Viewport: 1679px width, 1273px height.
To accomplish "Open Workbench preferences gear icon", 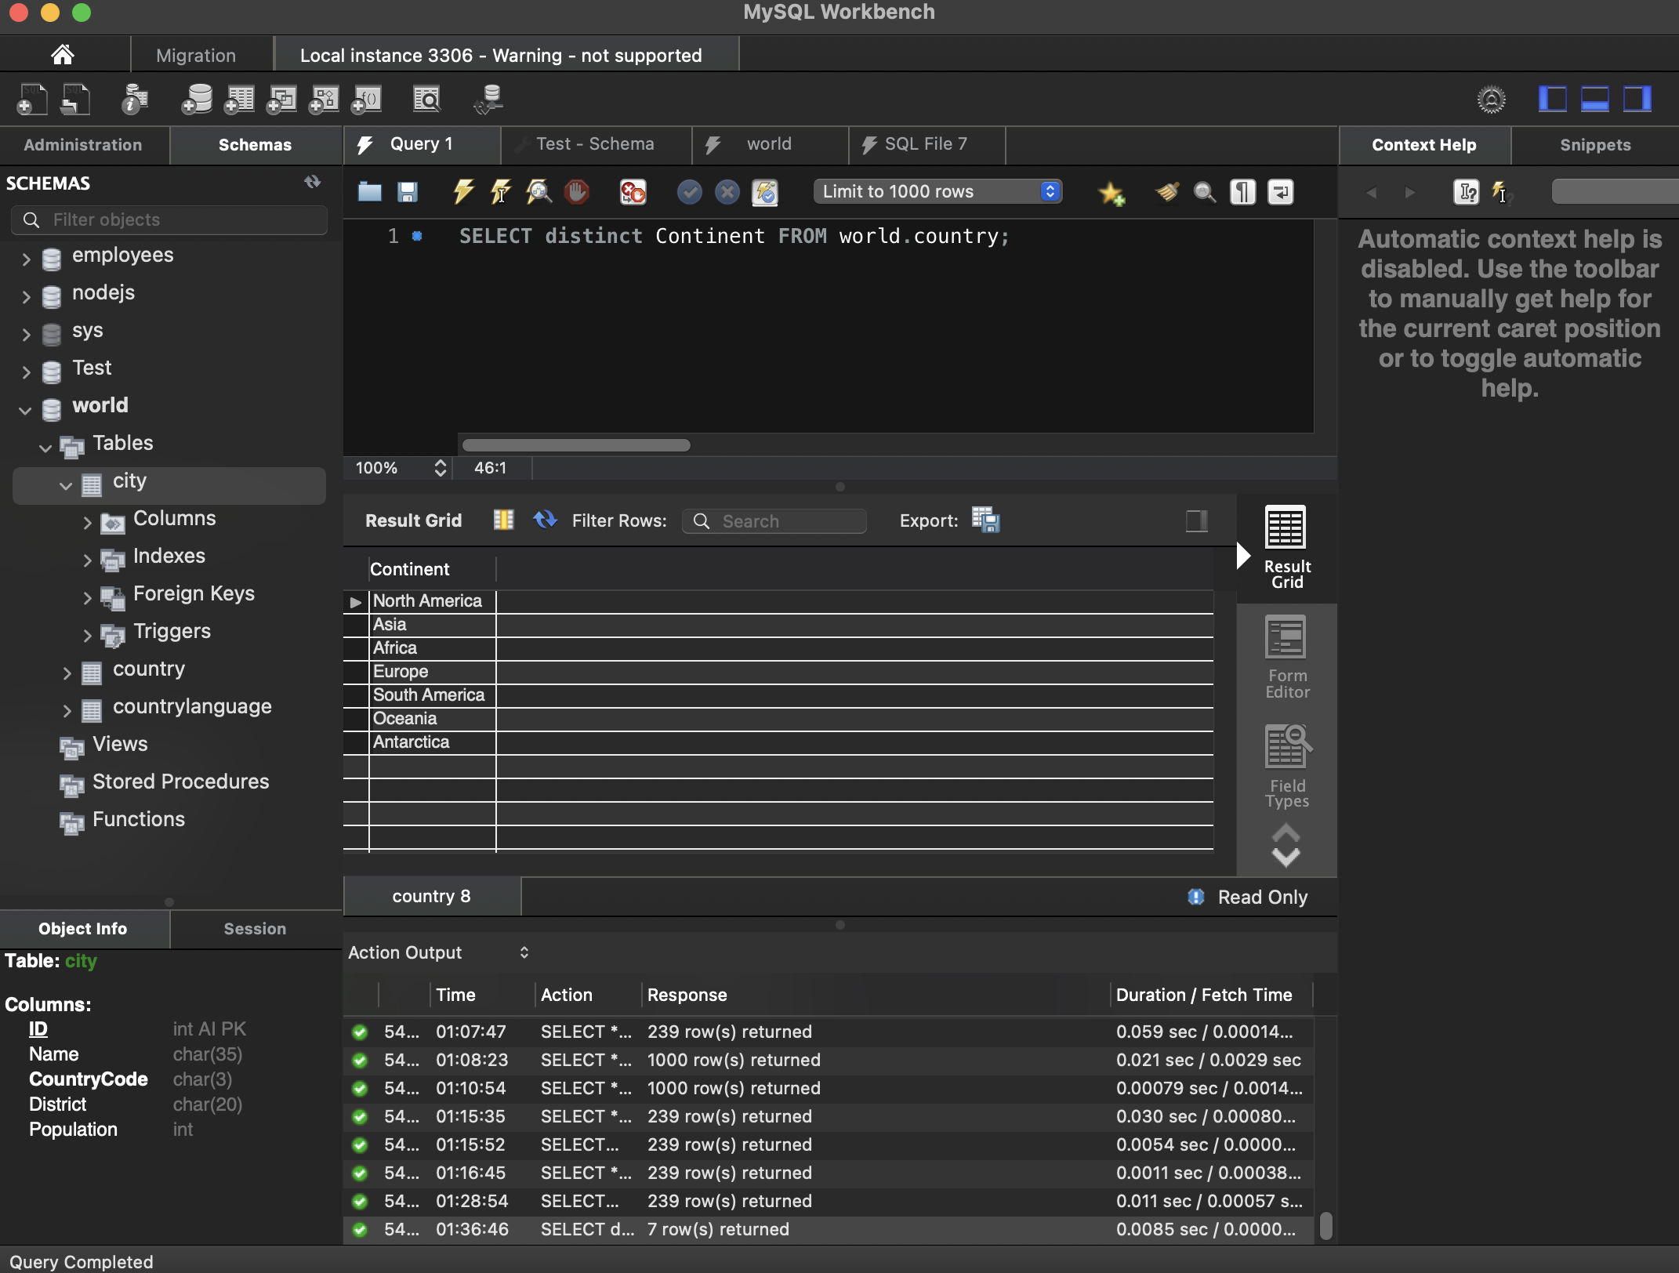I will click(1491, 100).
